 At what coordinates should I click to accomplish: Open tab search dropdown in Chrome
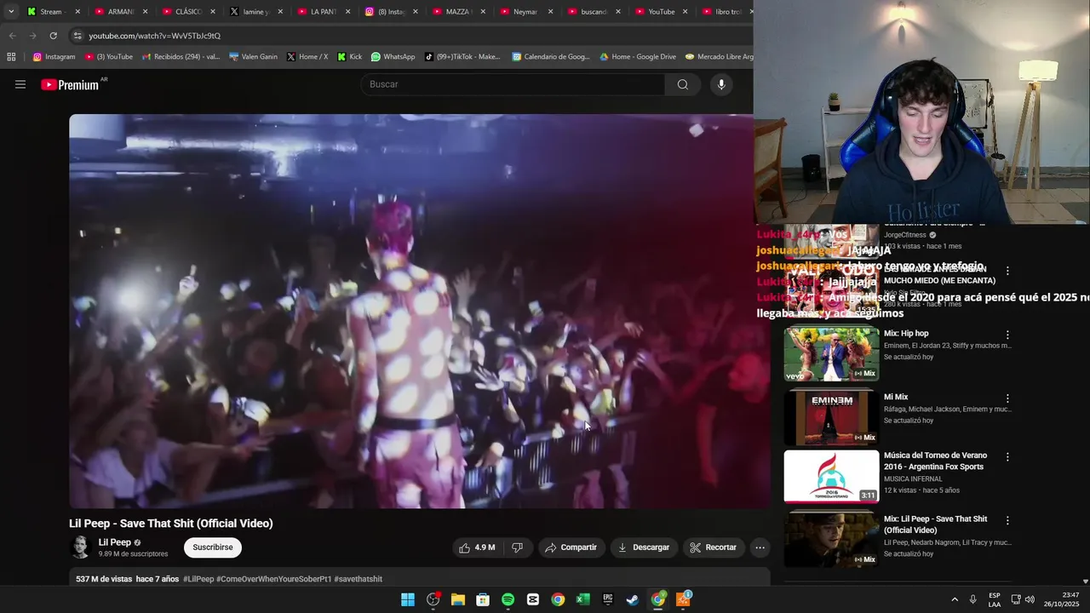(x=11, y=12)
